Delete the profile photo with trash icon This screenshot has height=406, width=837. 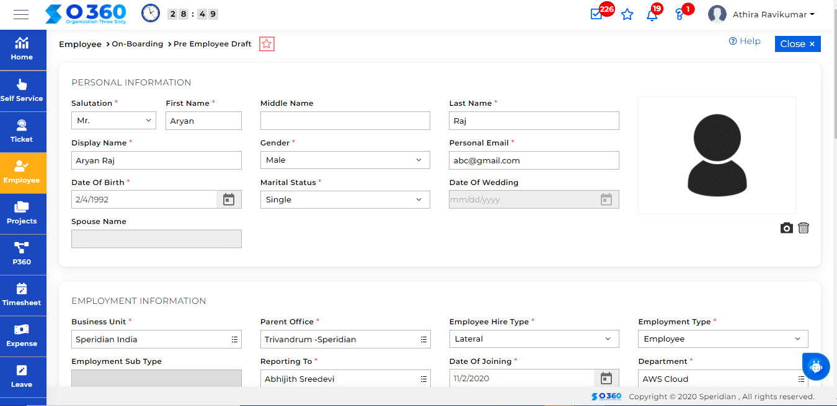pos(804,228)
